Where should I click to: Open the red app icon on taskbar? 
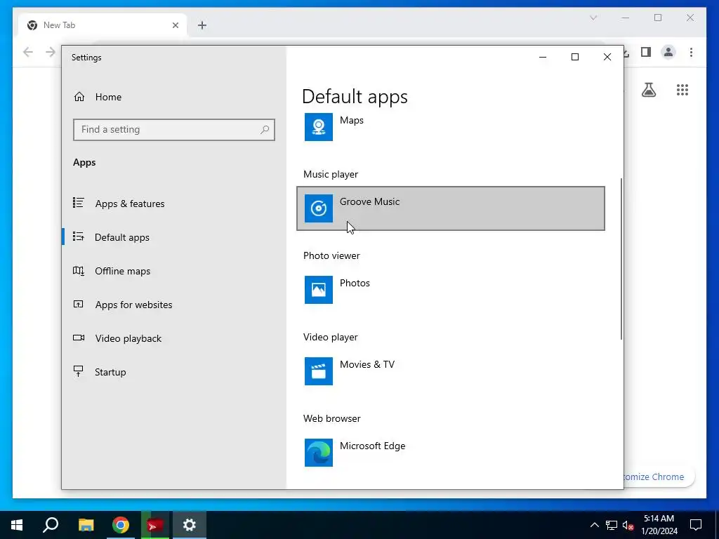tap(155, 525)
